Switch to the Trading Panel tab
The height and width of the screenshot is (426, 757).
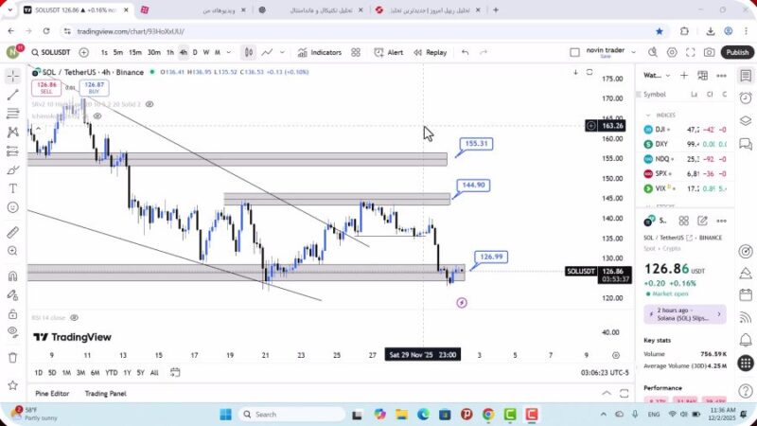tap(105, 394)
